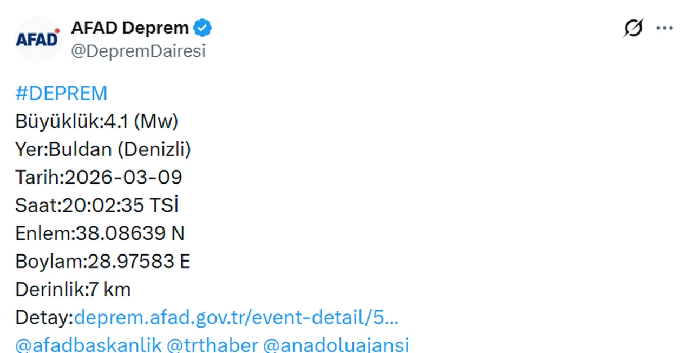Open the tweet more options menu

point(664,28)
